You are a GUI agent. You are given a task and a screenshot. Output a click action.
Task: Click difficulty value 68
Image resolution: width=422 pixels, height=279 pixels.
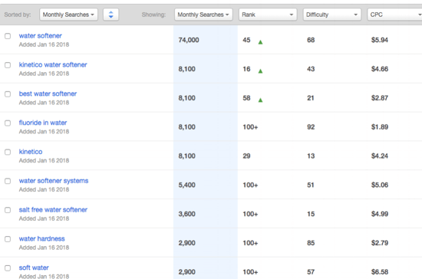[311, 40]
